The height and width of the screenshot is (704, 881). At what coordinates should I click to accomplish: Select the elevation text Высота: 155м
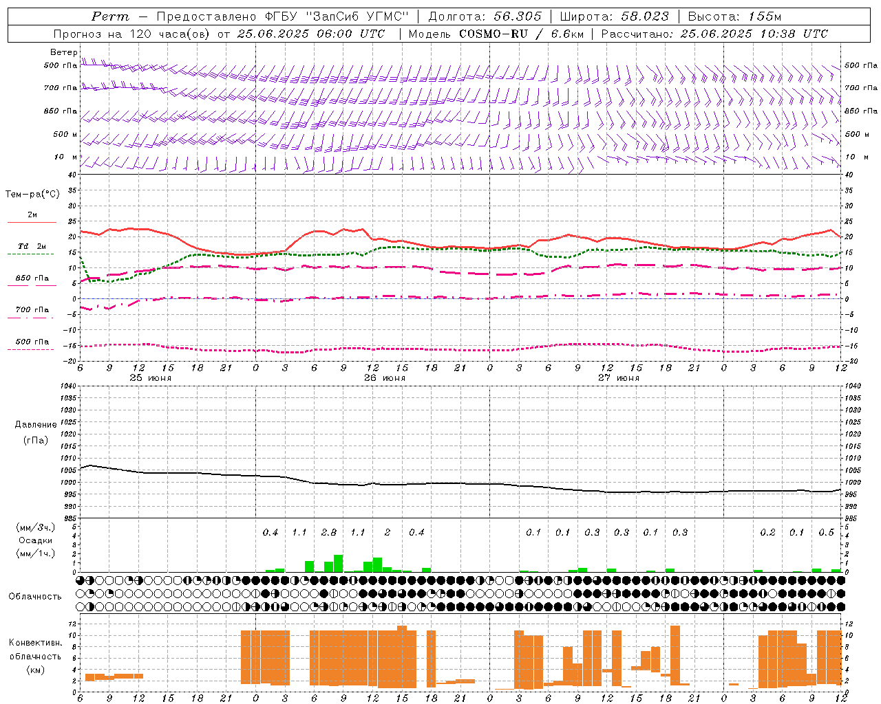pyautogui.click(x=734, y=16)
